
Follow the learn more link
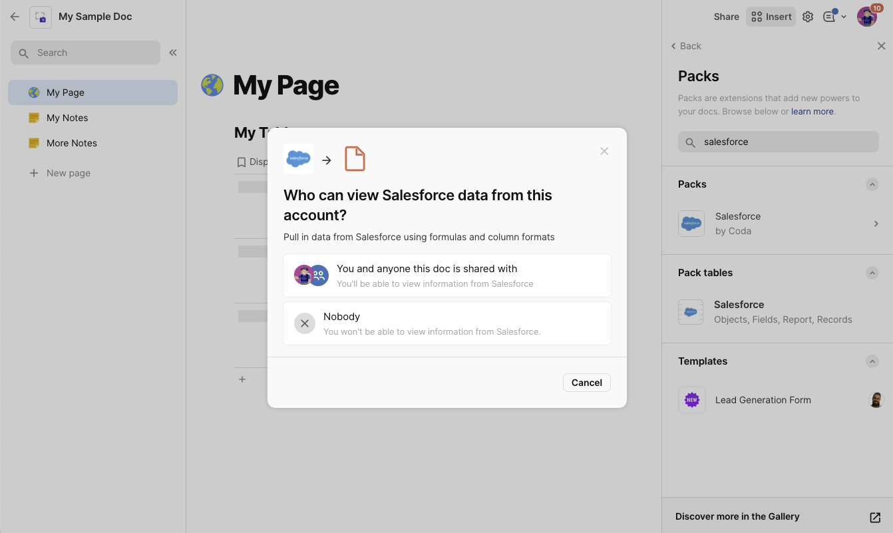tap(812, 112)
